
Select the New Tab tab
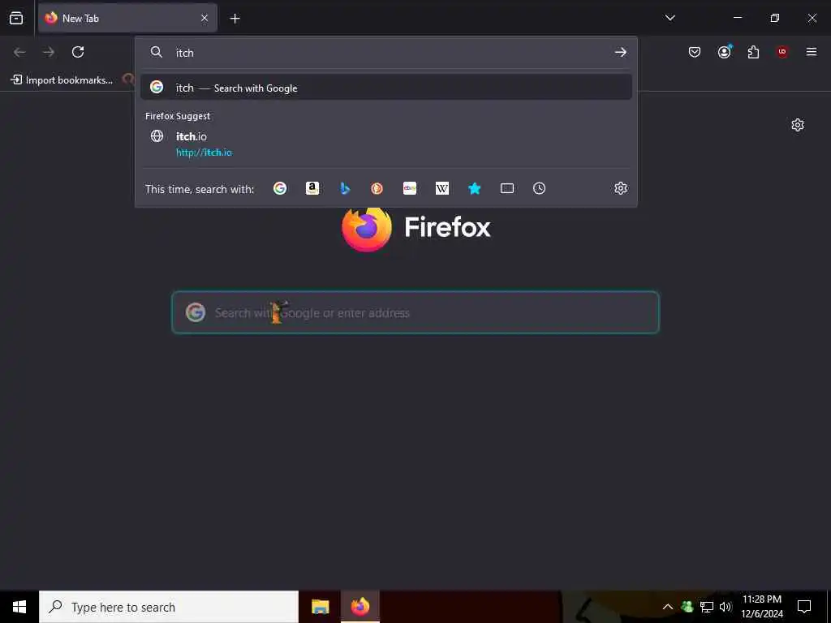click(x=127, y=18)
